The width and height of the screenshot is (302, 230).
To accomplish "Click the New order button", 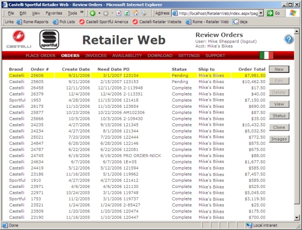I will (279, 70).
